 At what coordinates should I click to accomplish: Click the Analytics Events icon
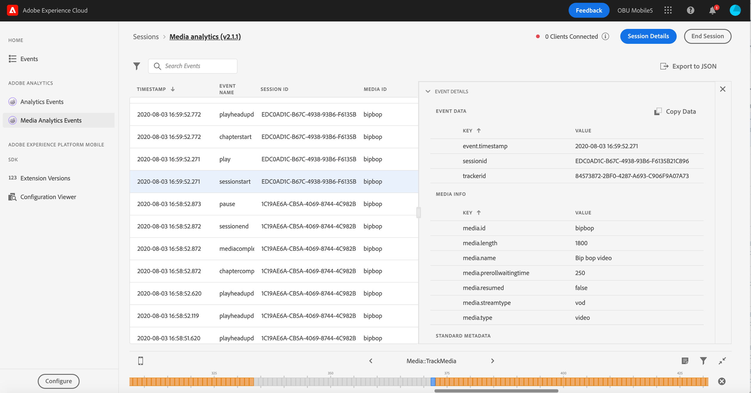pos(13,102)
